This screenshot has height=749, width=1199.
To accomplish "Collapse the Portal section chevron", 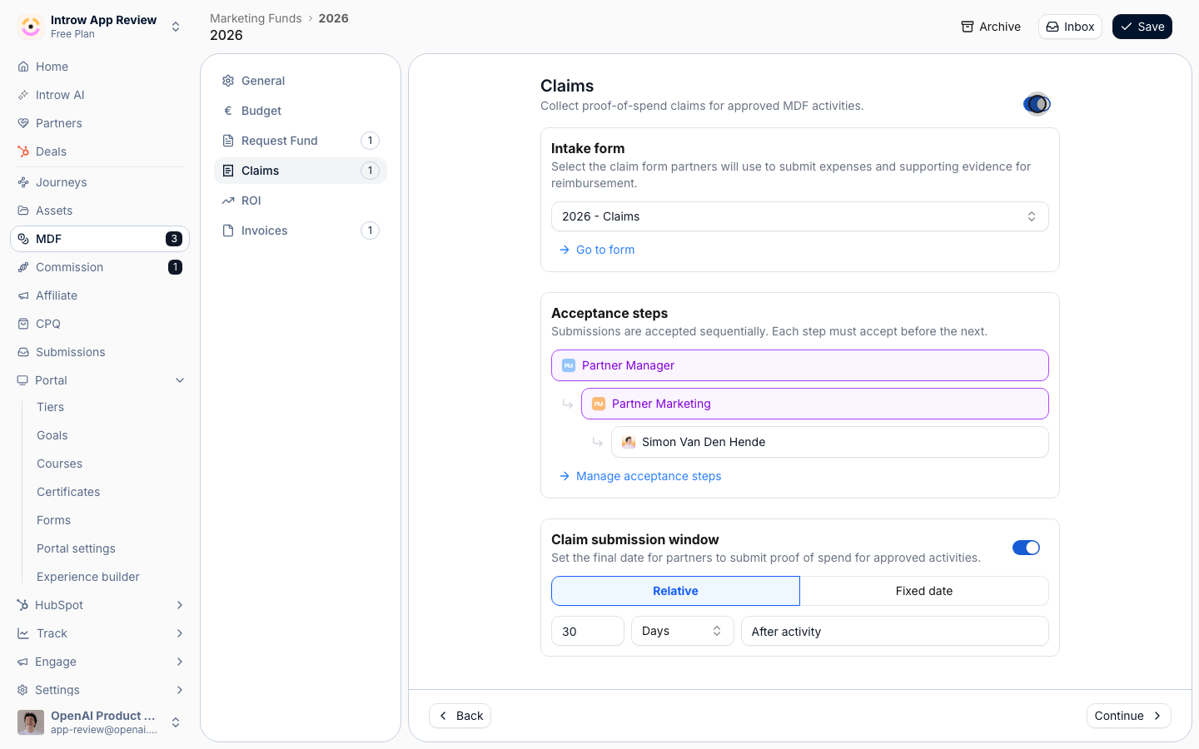I will pos(180,380).
